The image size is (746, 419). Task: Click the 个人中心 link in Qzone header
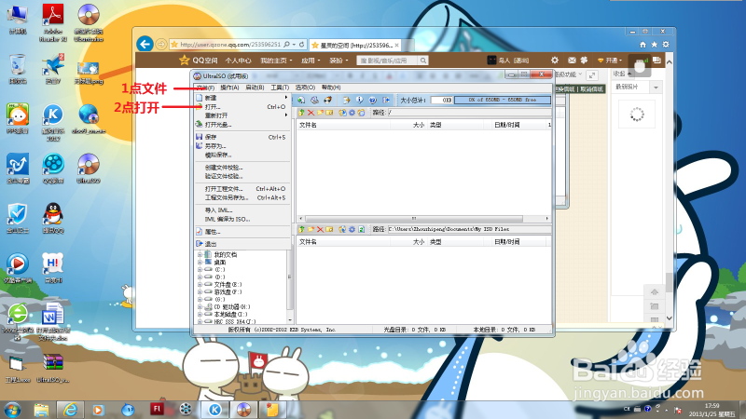(x=238, y=61)
